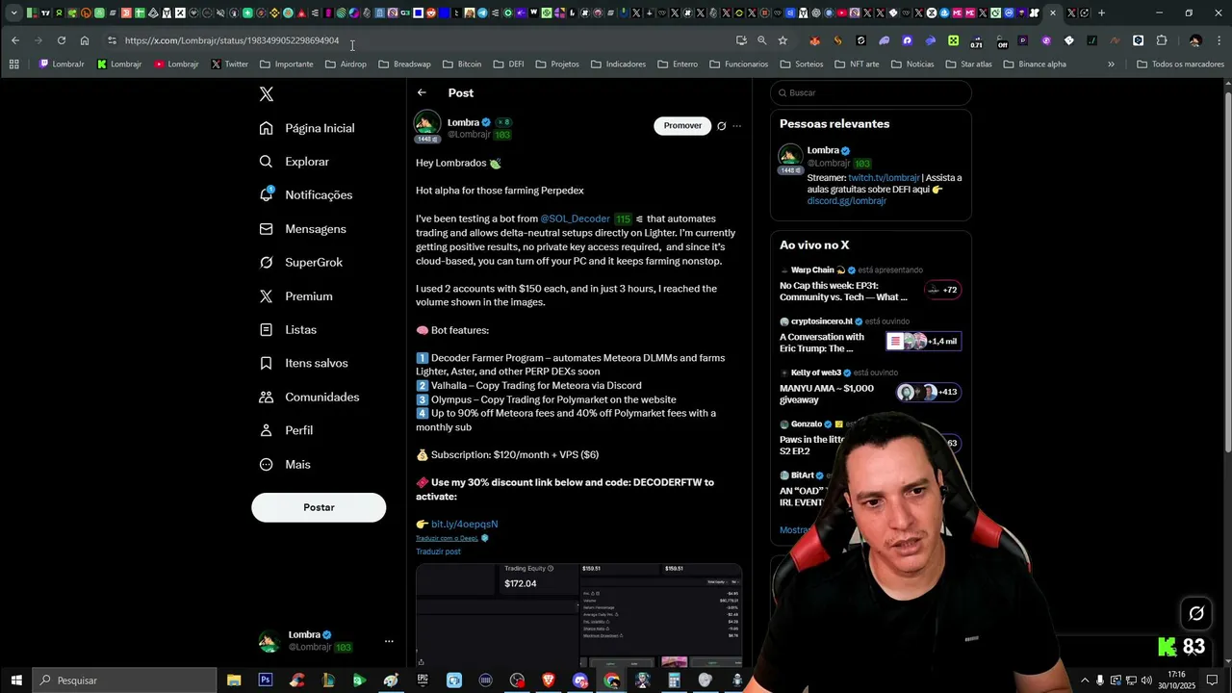Image resolution: width=1232 pixels, height=693 pixels.
Task: Show hidden system tray icons
Action: 1085,680
